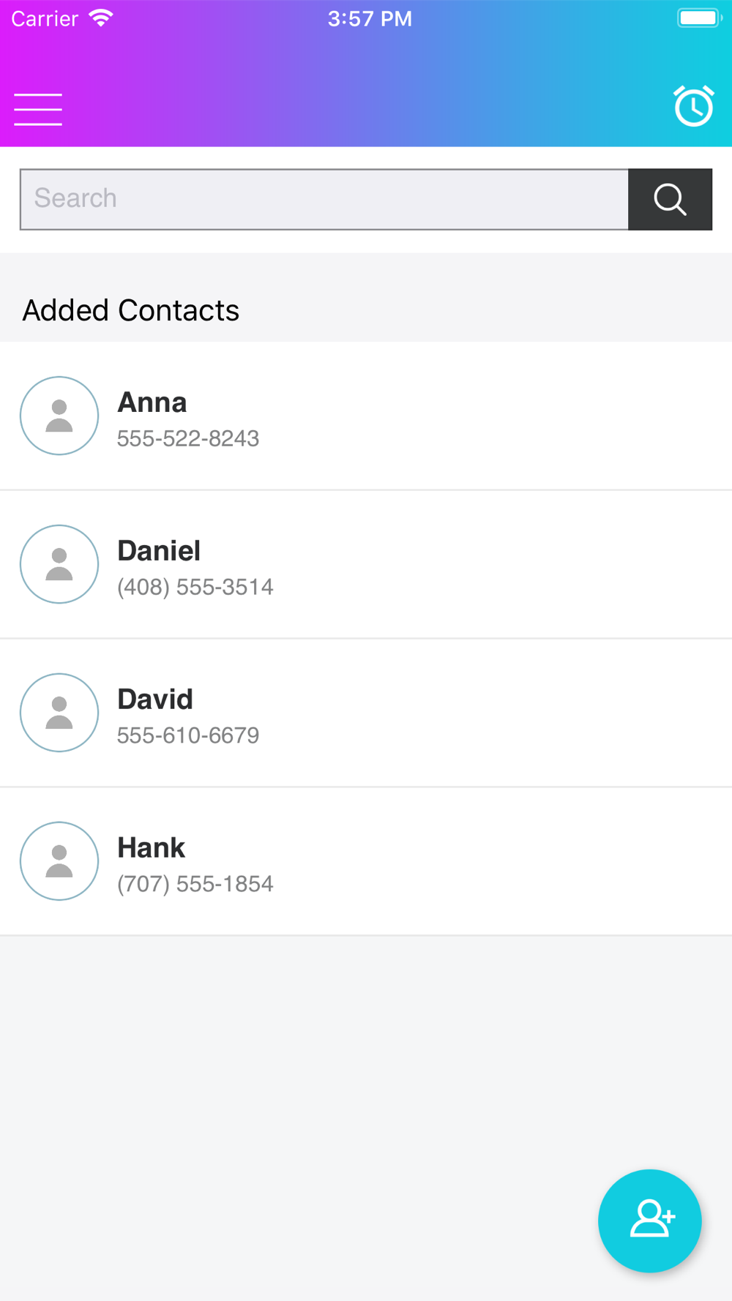Tap David's avatar circle
732x1301 pixels.
coord(59,713)
